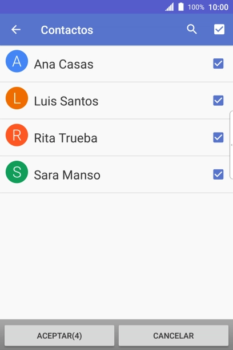Select the Luis Santos contact name
The height and width of the screenshot is (350, 233).
coord(66,101)
